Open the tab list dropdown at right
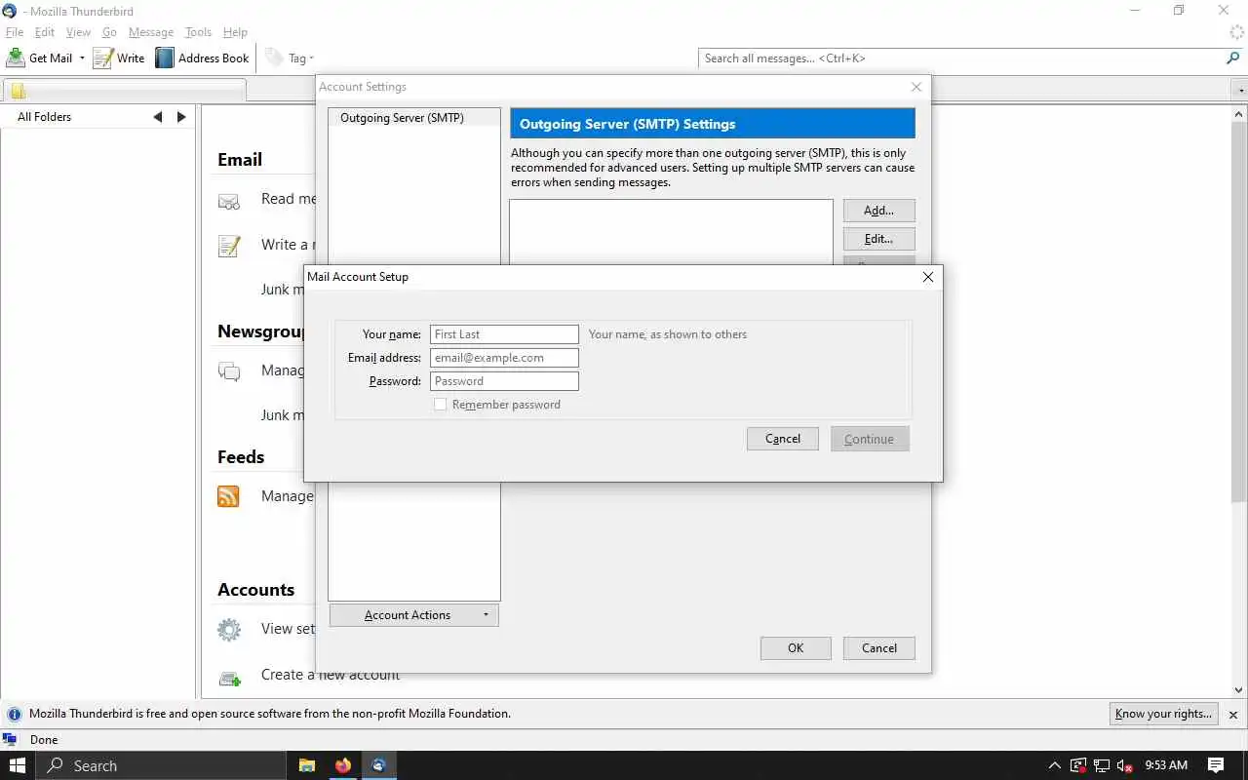The width and height of the screenshot is (1248, 780). tap(1240, 90)
